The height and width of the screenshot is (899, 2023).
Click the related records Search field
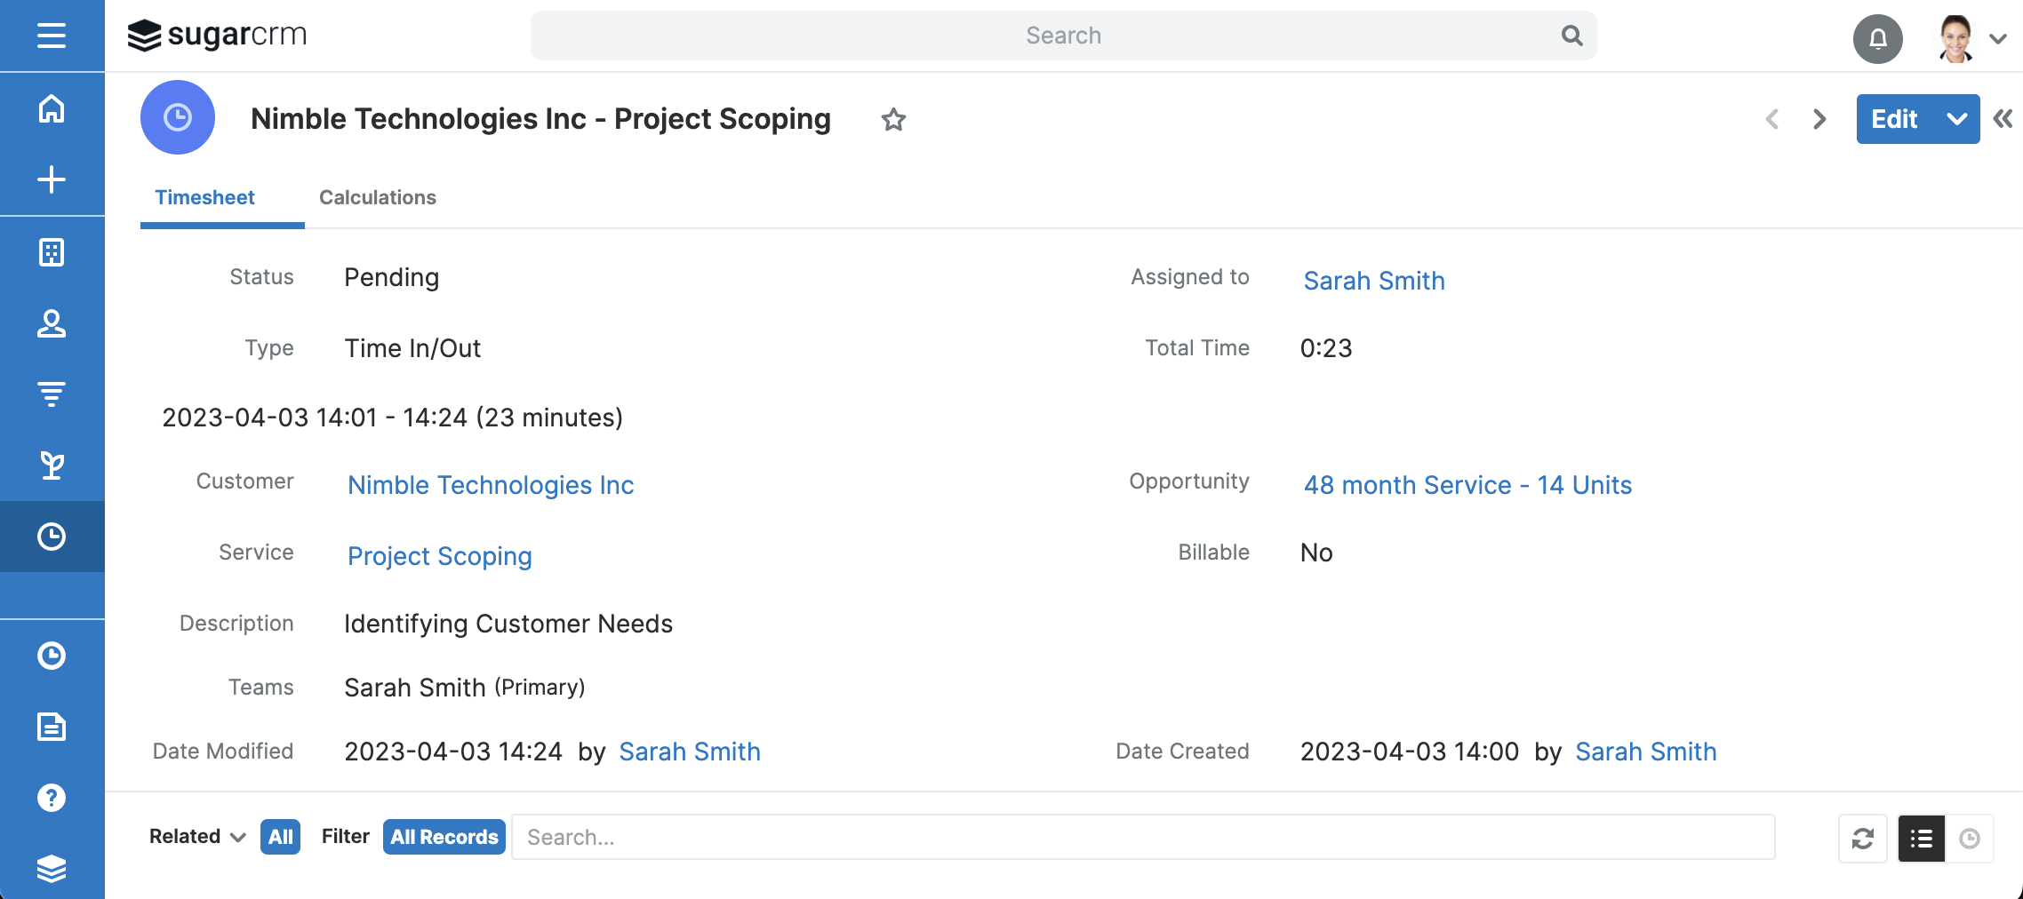[x=1142, y=837]
